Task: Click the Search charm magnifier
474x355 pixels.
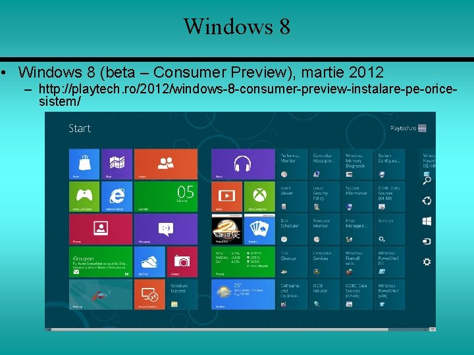Action: 427,180
